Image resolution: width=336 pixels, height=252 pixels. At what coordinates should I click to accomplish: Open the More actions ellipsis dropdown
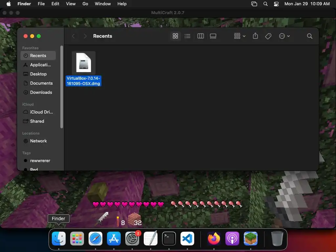click(x=284, y=36)
